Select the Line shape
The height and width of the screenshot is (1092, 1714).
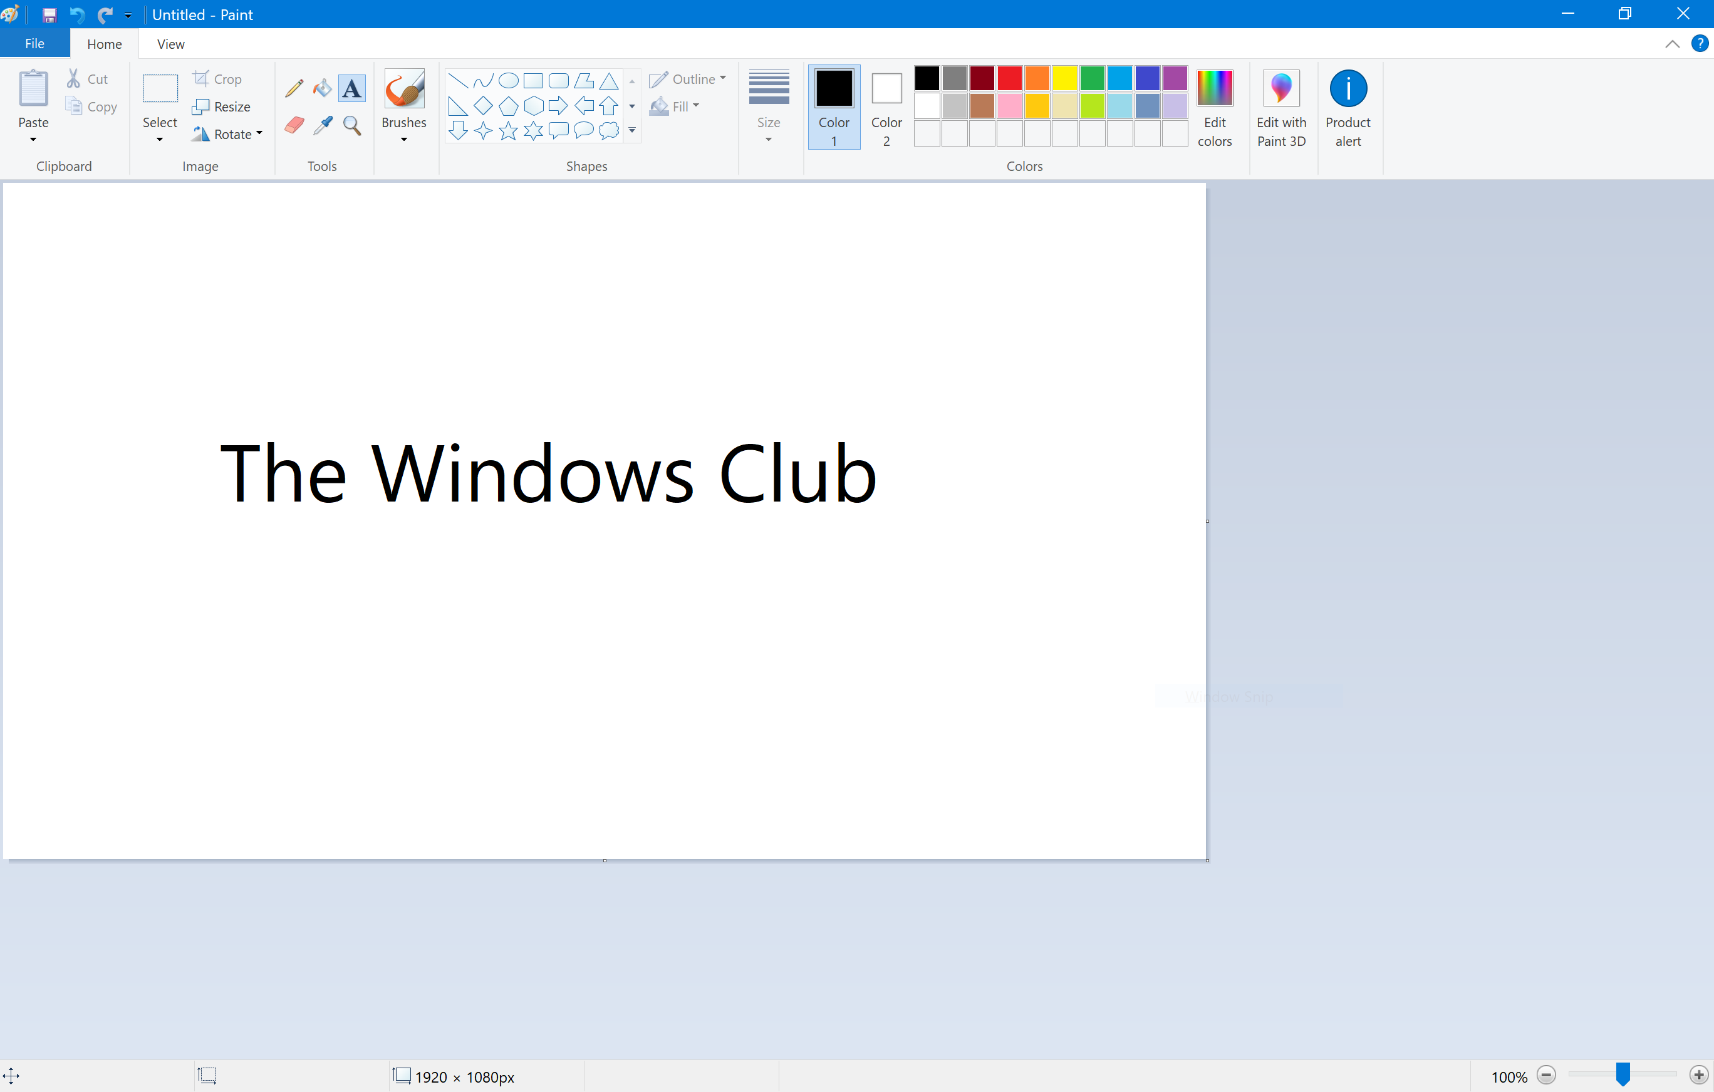(459, 80)
